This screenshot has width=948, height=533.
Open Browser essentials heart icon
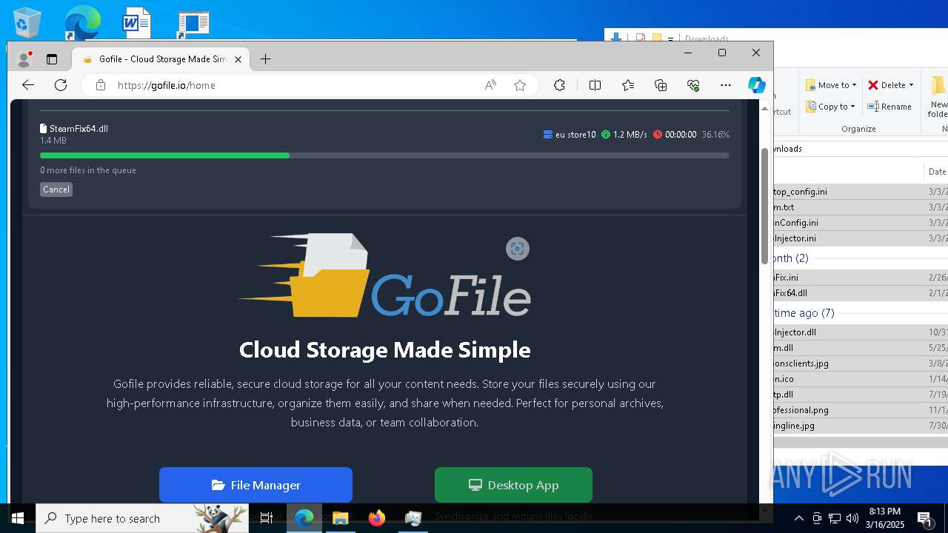(693, 85)
